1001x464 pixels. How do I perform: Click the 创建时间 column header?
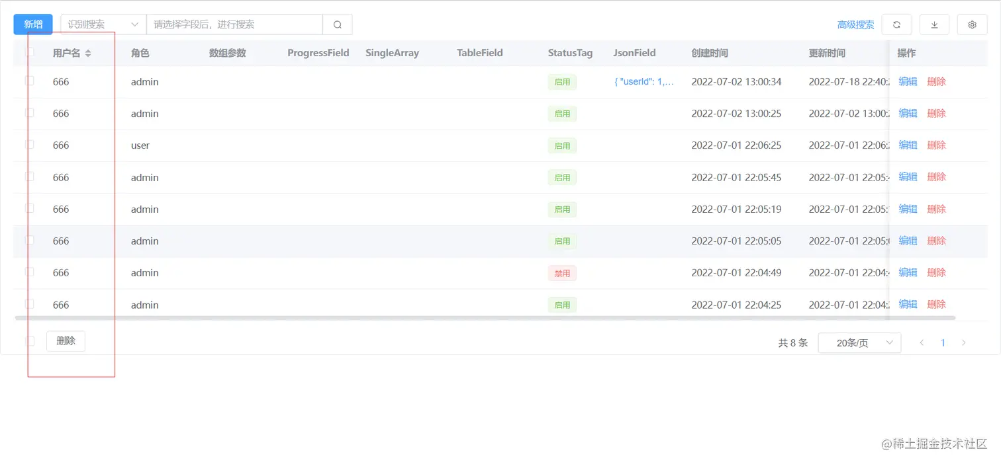[x=710, y=53]
